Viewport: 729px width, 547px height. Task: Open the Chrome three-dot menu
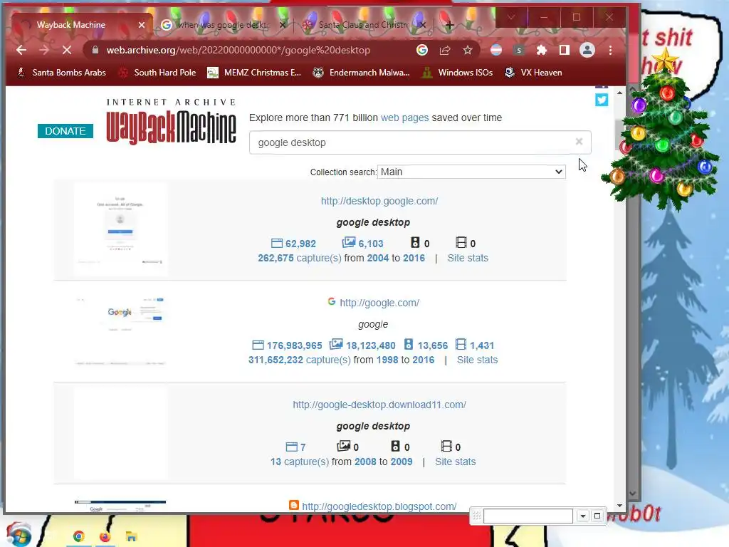(x=610, y=51)
